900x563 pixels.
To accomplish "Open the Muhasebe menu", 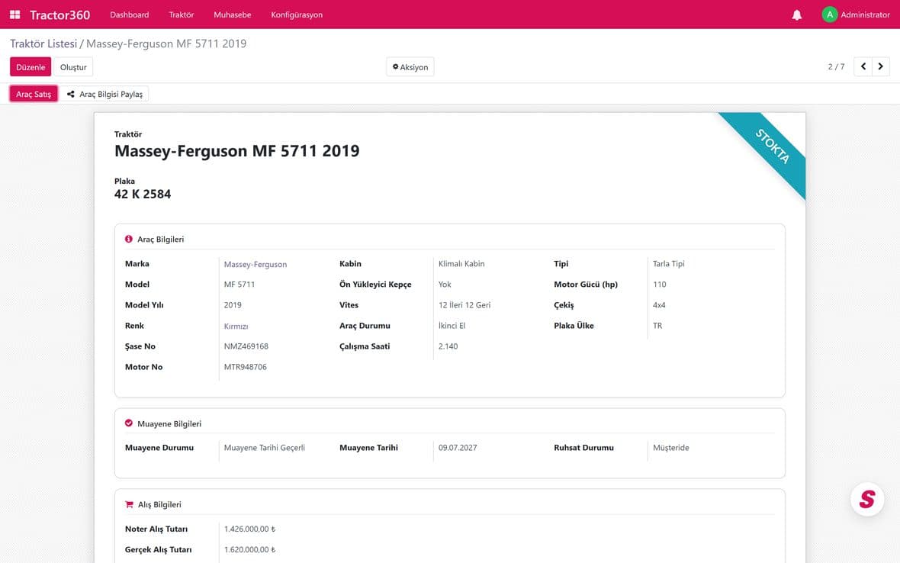I will 233,14.
